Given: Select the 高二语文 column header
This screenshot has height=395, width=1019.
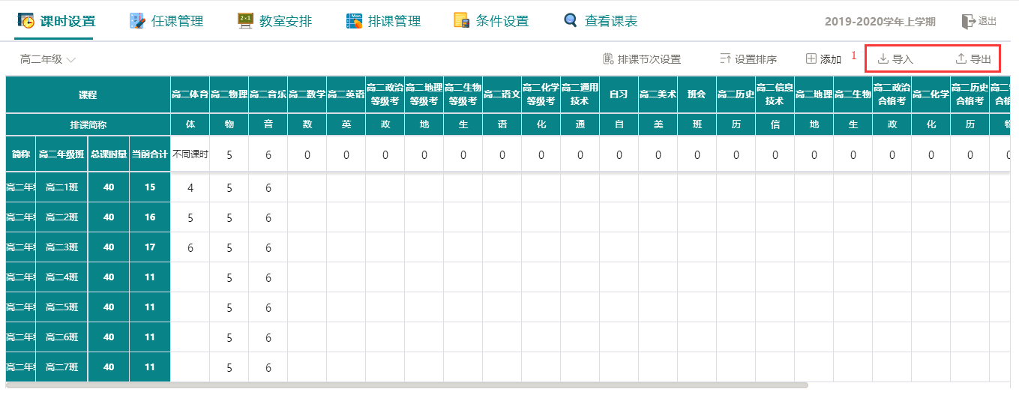Looking at the screenshot, I should [502, 95].
